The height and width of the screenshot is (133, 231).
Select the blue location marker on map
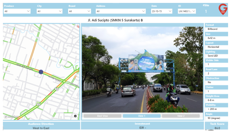[41, 72]
